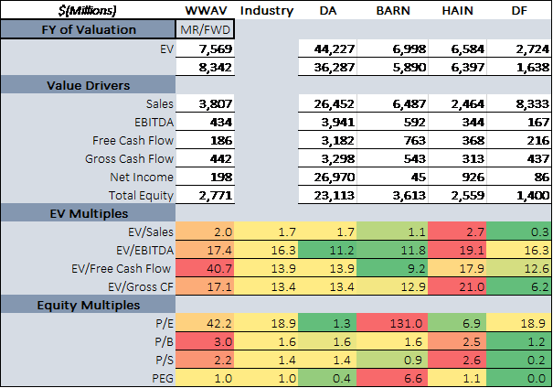The width and height of the screenshot is (553, 388).
Task: Click BARN EBITDA value 592
Action: tap(392, 122)
